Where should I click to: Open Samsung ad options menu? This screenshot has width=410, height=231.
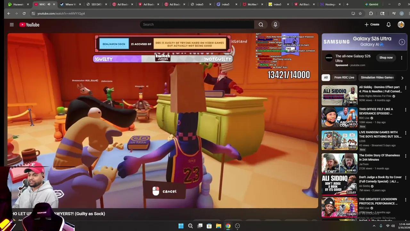402,58
